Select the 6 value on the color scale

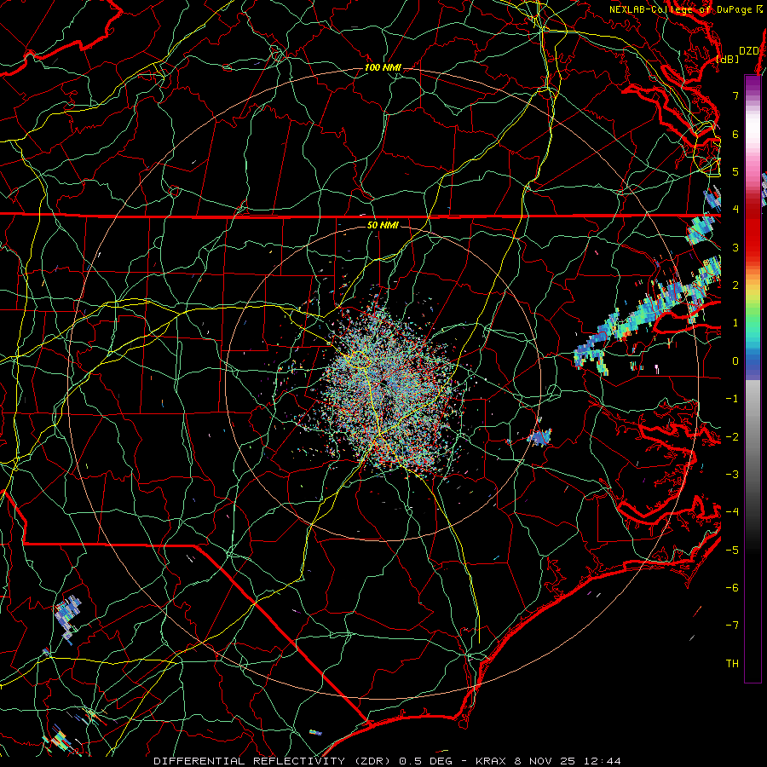click(x=735, y=134)
